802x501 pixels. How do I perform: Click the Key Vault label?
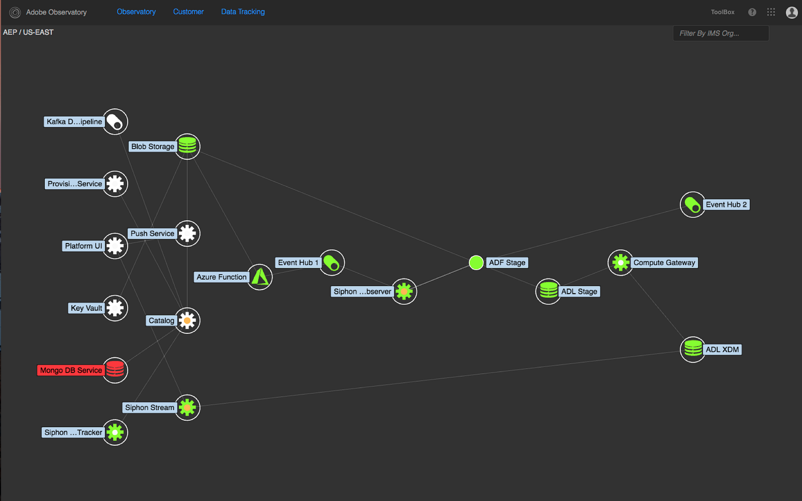[x=86, y=308]
